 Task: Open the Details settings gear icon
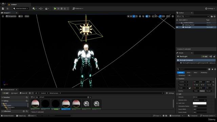pyautogui.click(x=215, y=69)
